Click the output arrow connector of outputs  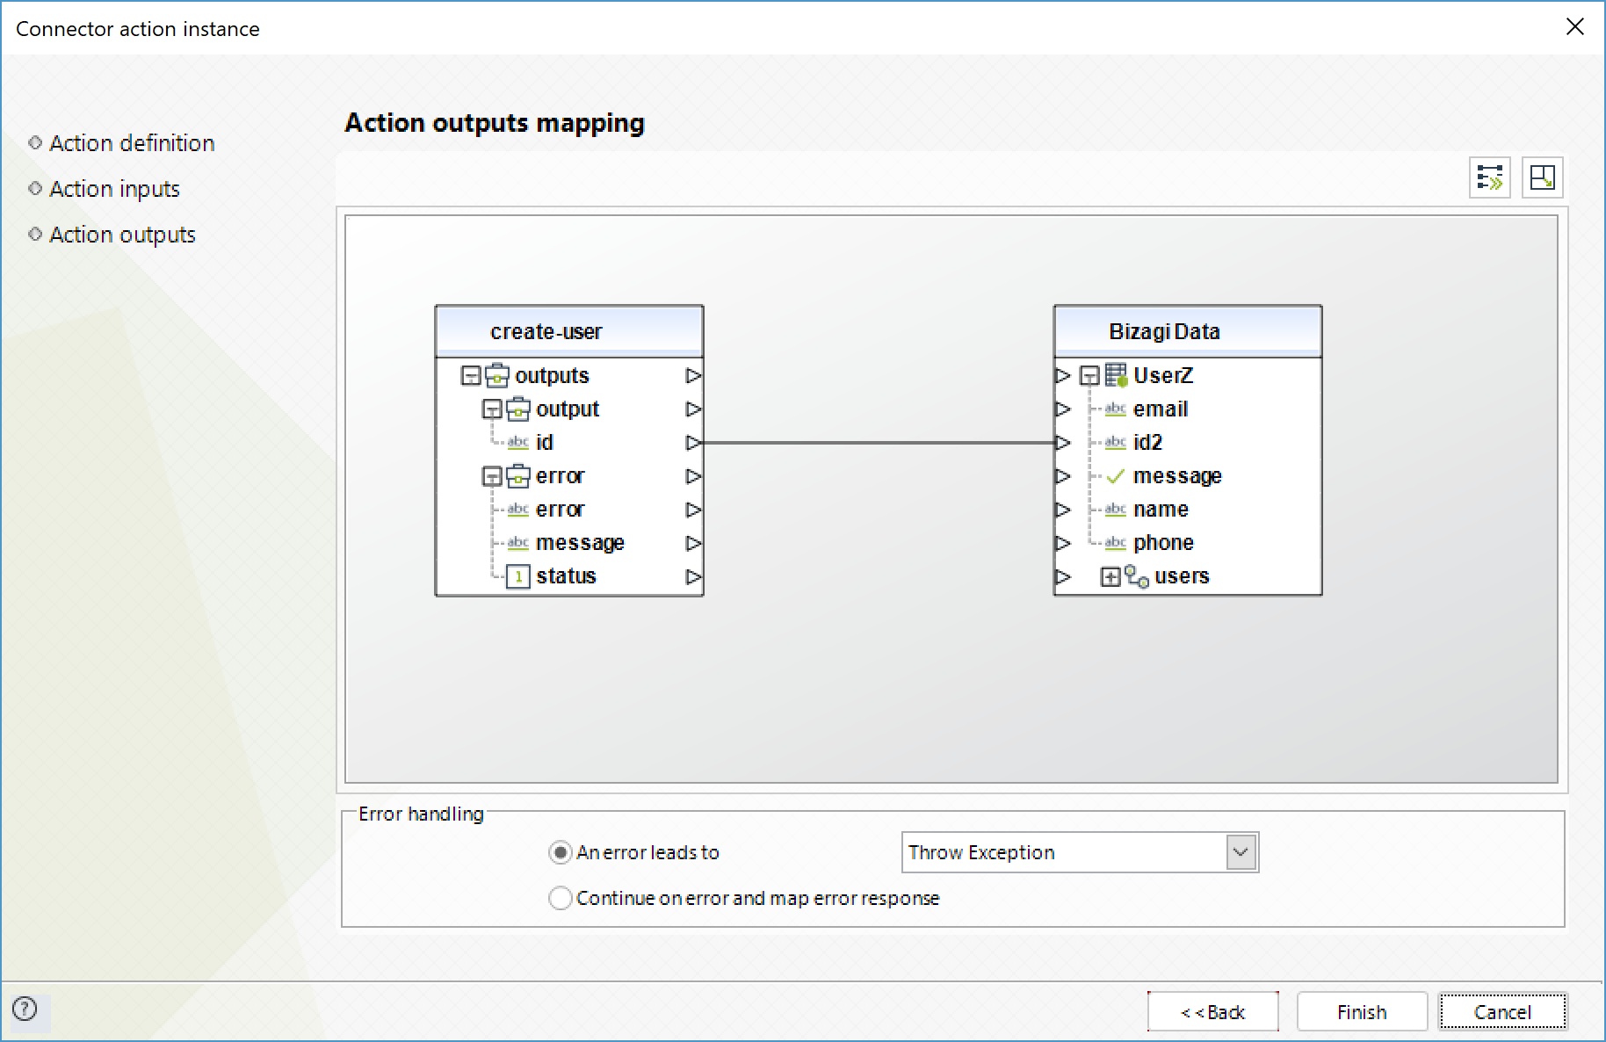pyautogui.click(x=693, y=376)
